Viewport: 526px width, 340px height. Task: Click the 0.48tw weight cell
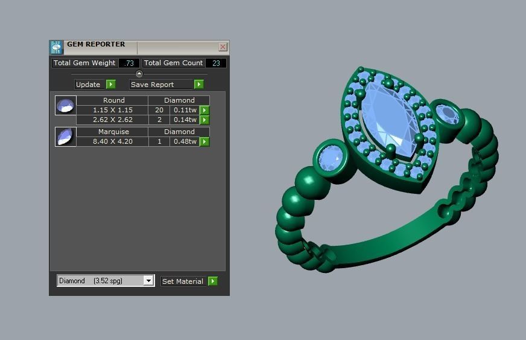click(185, 142)
